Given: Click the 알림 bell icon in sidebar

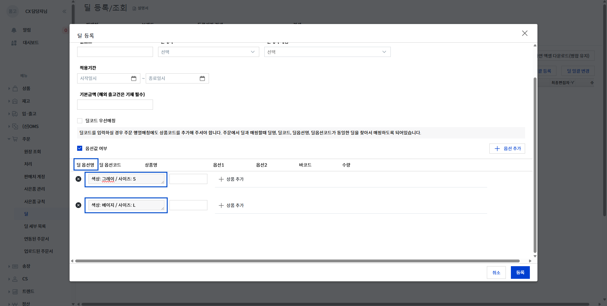Looking at the screenshot, I should (x=14, y=30).
